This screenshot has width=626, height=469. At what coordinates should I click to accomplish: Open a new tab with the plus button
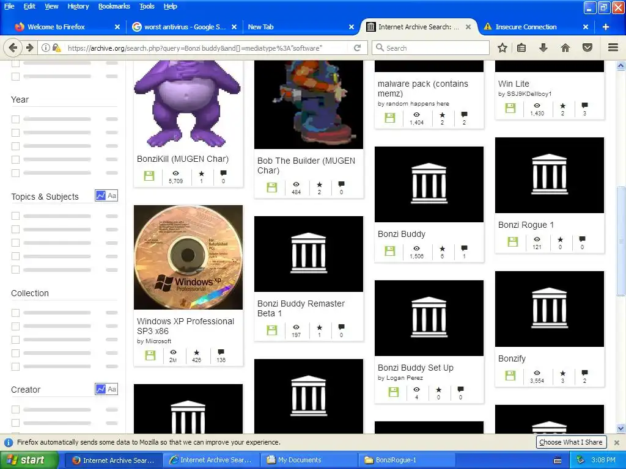coord(606,27)
